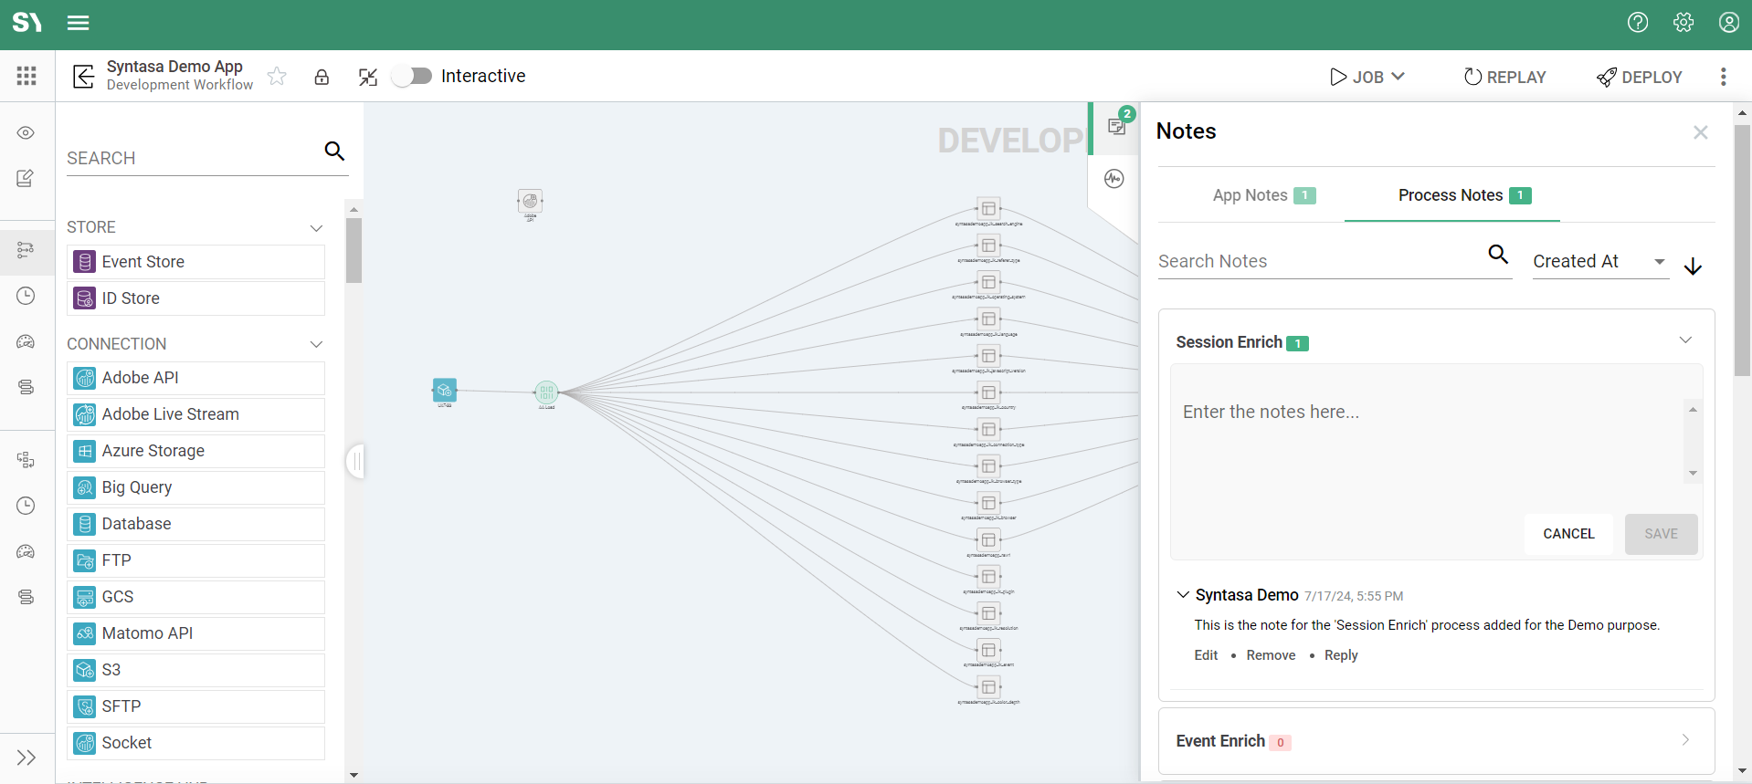Click the Search Notes input field
Screen dimensions: 1752x784
[1318, 261]
